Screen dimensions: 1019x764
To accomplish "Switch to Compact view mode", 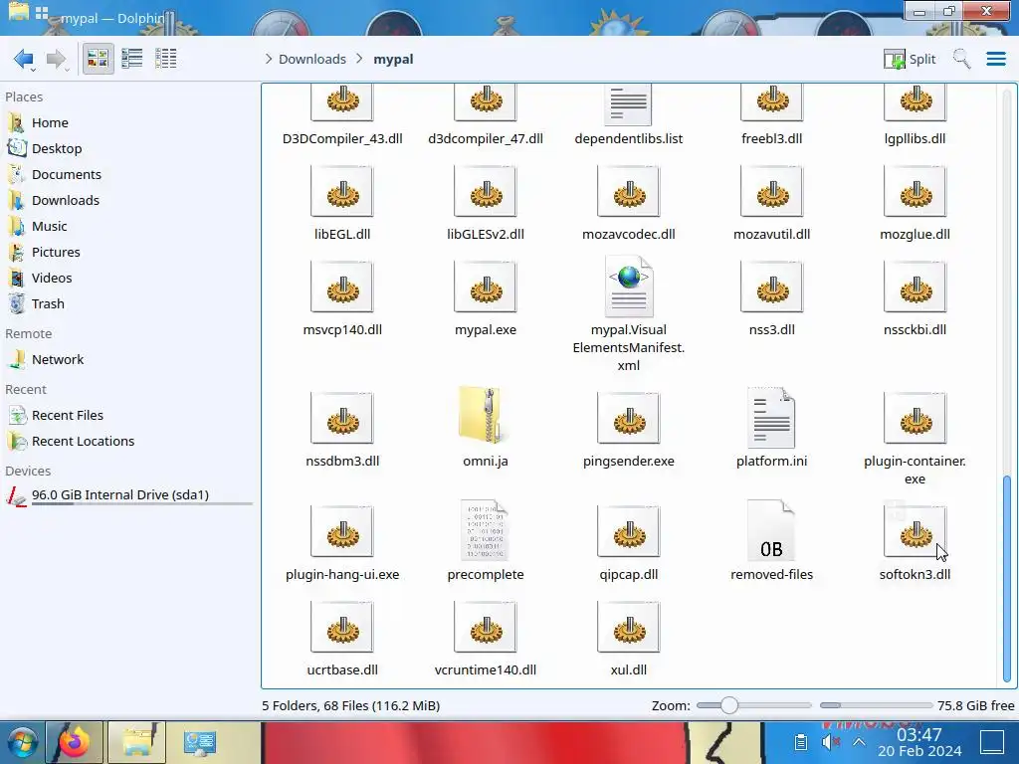I will [x=132, y=59].
